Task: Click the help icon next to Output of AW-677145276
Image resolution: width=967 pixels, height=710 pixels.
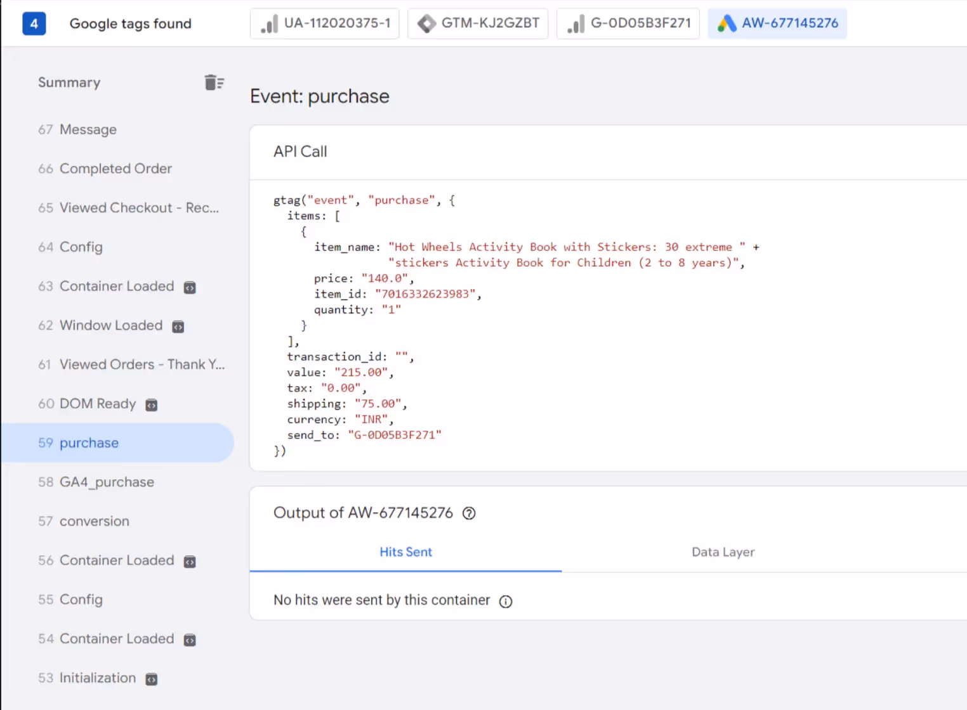Action: tap(469, 513)
